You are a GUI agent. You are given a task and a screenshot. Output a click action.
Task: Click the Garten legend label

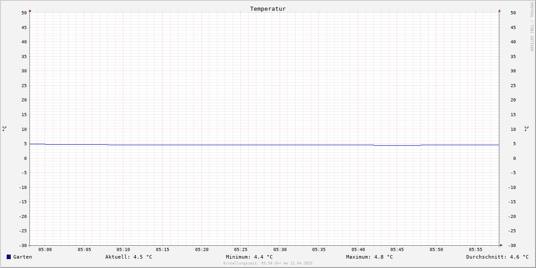point(23,257)
